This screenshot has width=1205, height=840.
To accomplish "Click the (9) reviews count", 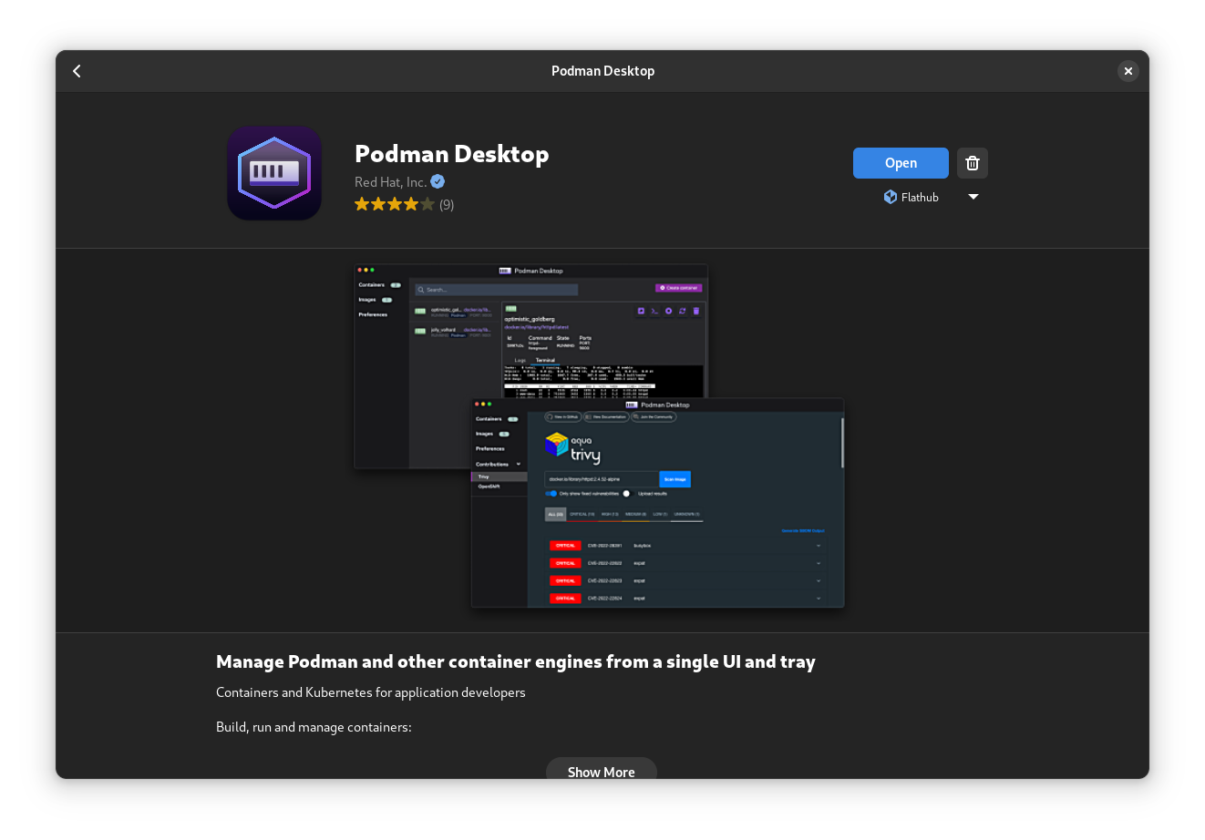I will tap(447, 205).
